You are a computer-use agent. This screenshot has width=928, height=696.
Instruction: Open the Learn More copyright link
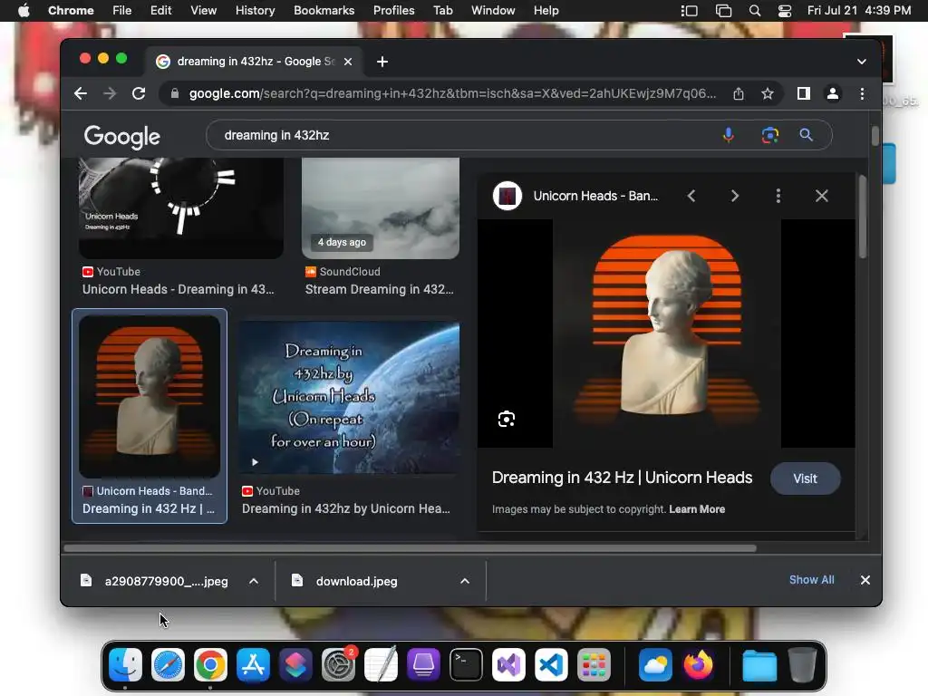[697, 509]
